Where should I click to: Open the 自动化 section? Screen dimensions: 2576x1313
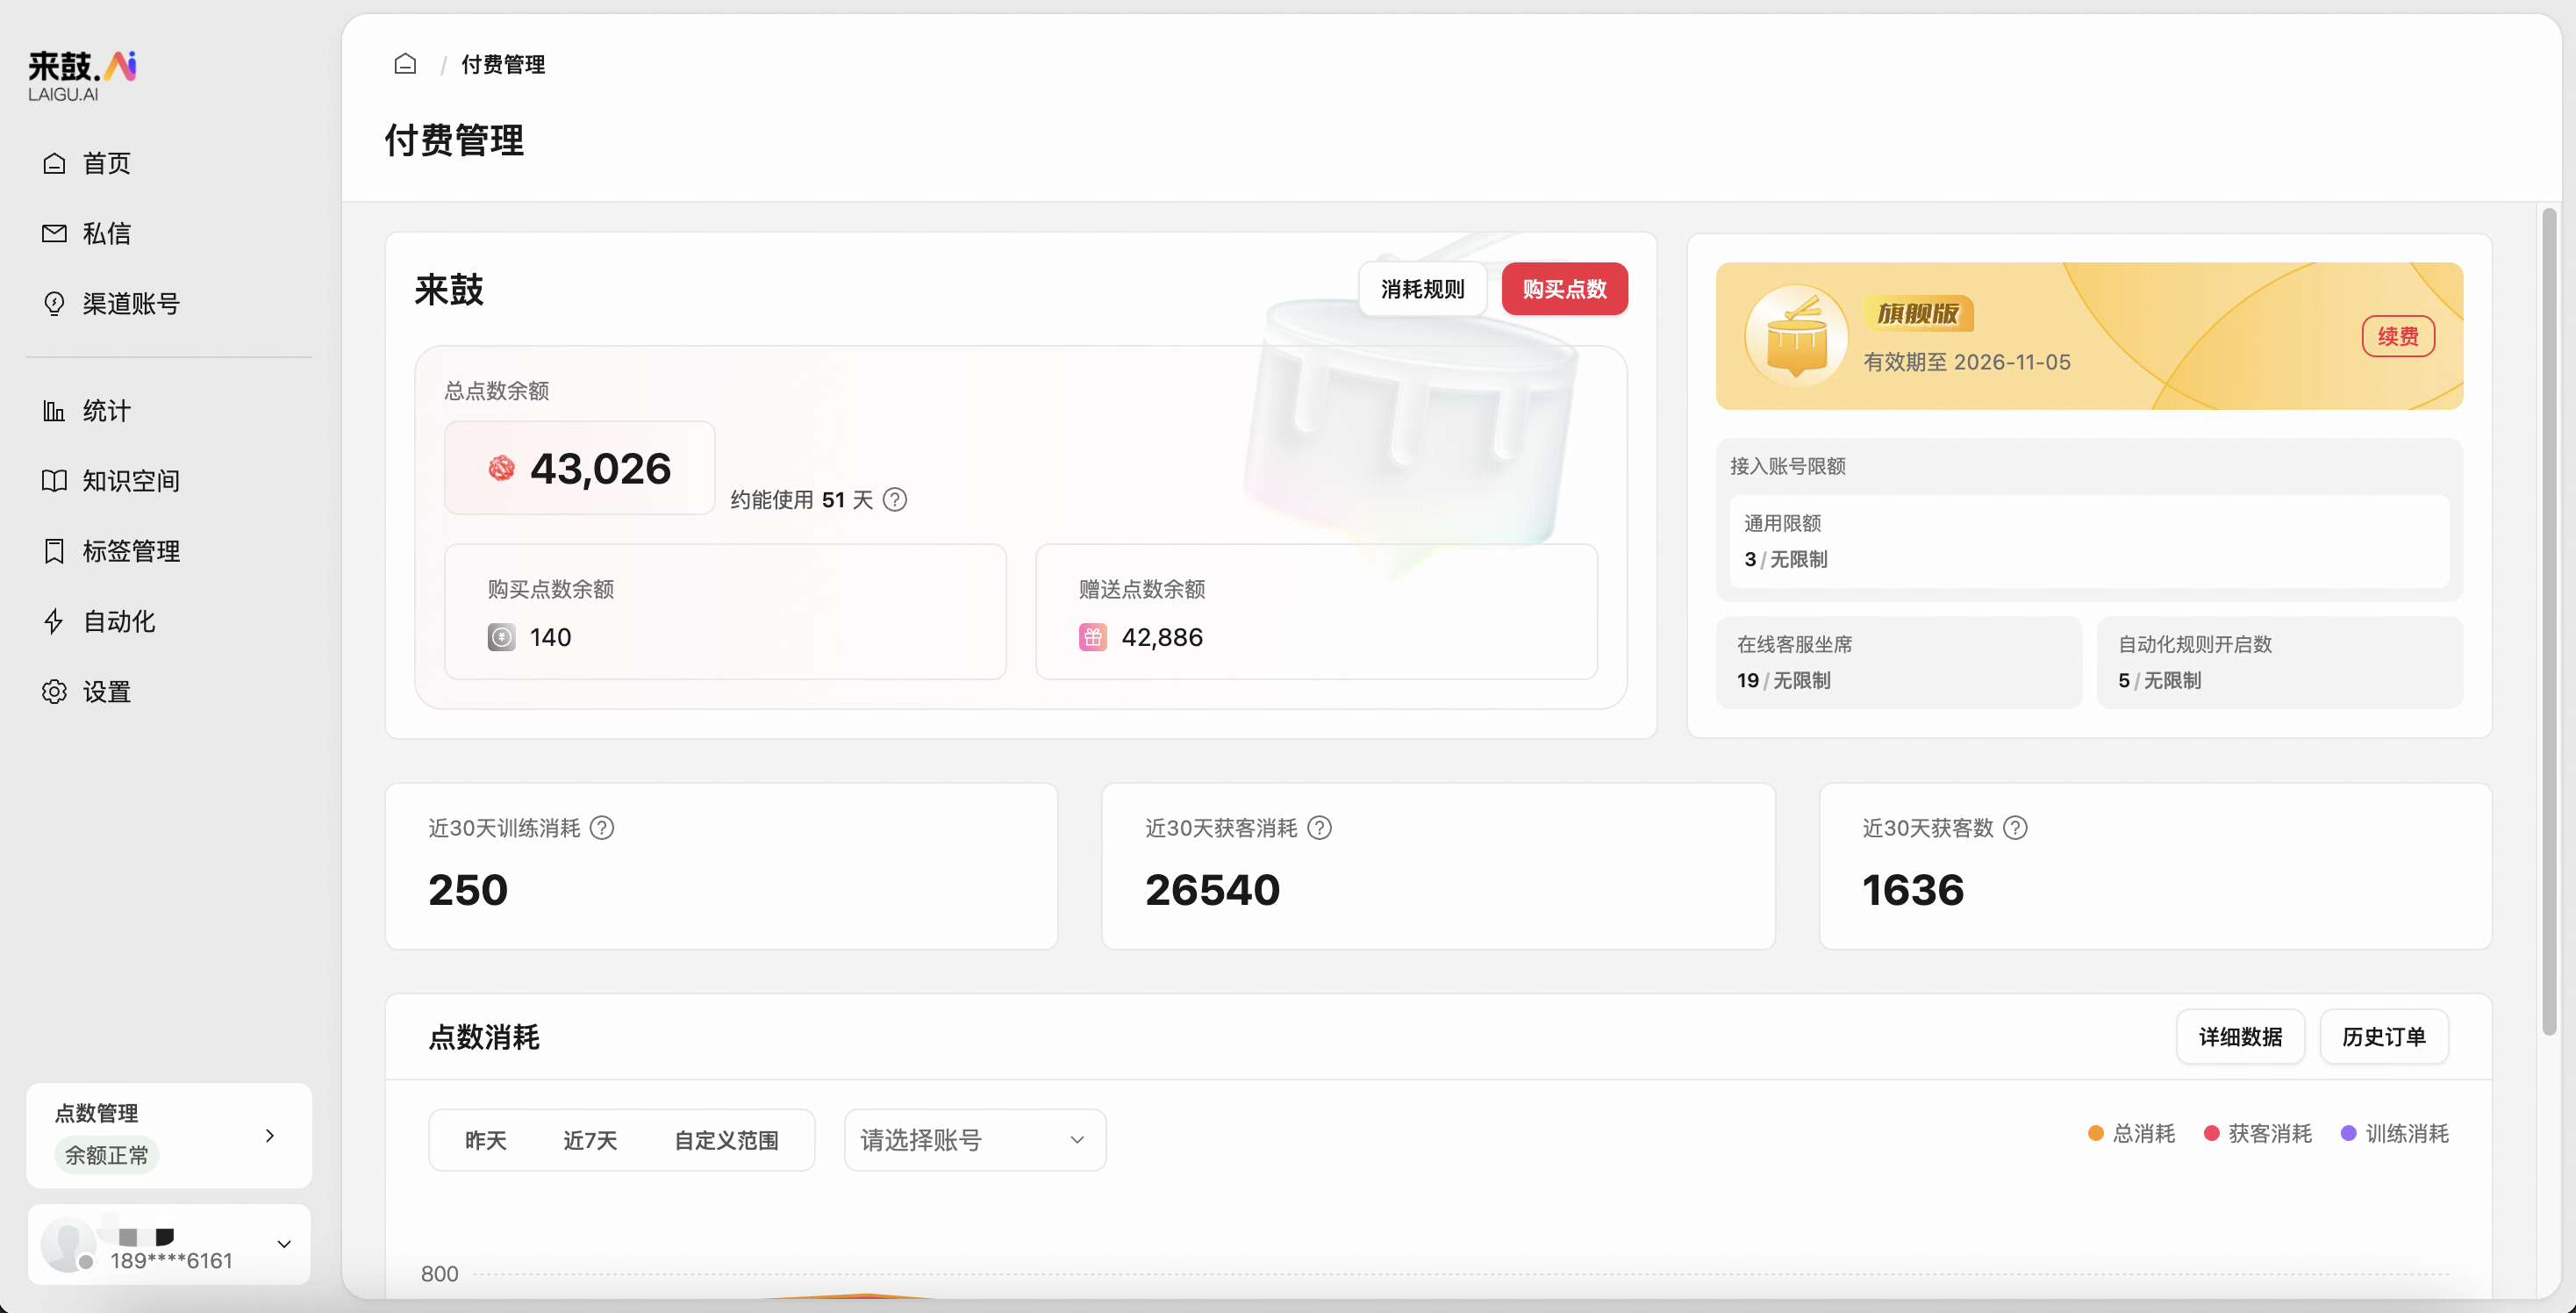pos(117,621)
